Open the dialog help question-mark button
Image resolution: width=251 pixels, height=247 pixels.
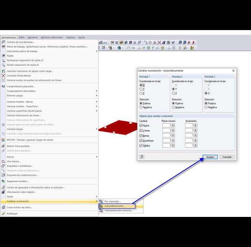click(142, 157)
